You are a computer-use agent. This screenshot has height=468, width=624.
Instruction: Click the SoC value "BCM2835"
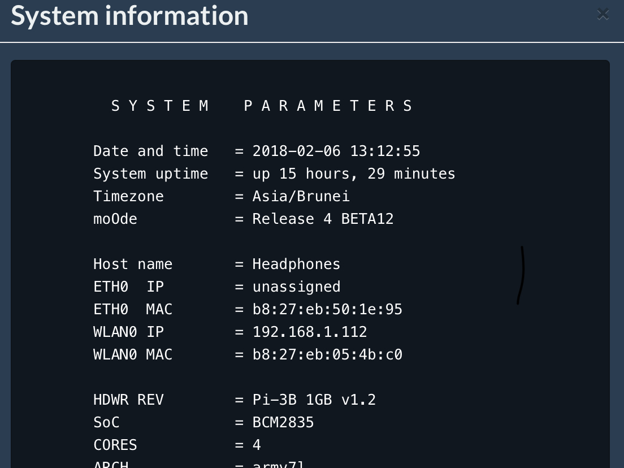283,422
